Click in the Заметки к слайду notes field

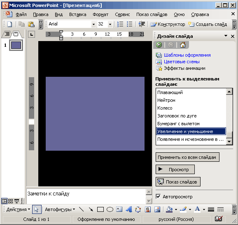(x=86, y=196)
